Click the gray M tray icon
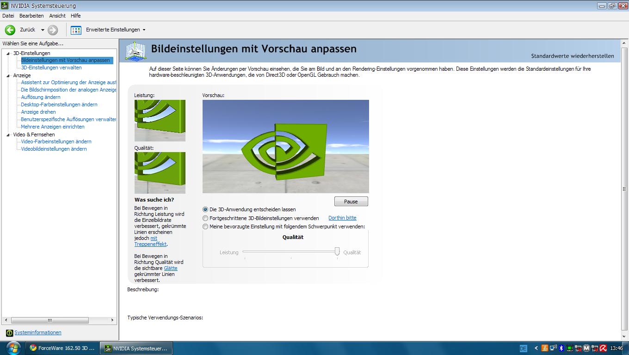629x355 pixels. click(586, 348)
